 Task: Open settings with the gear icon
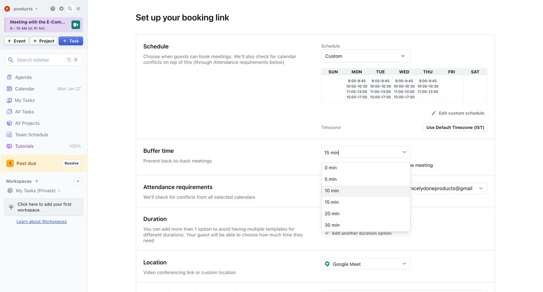tap(61, 9)
